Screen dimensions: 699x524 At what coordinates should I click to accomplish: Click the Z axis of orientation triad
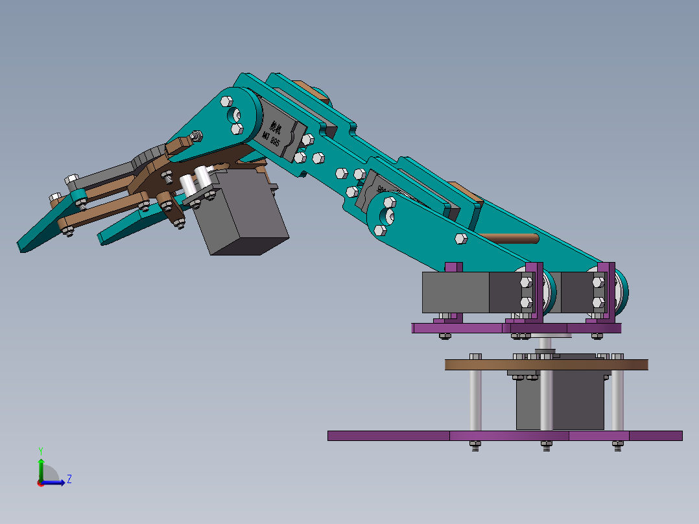[54, 482]
